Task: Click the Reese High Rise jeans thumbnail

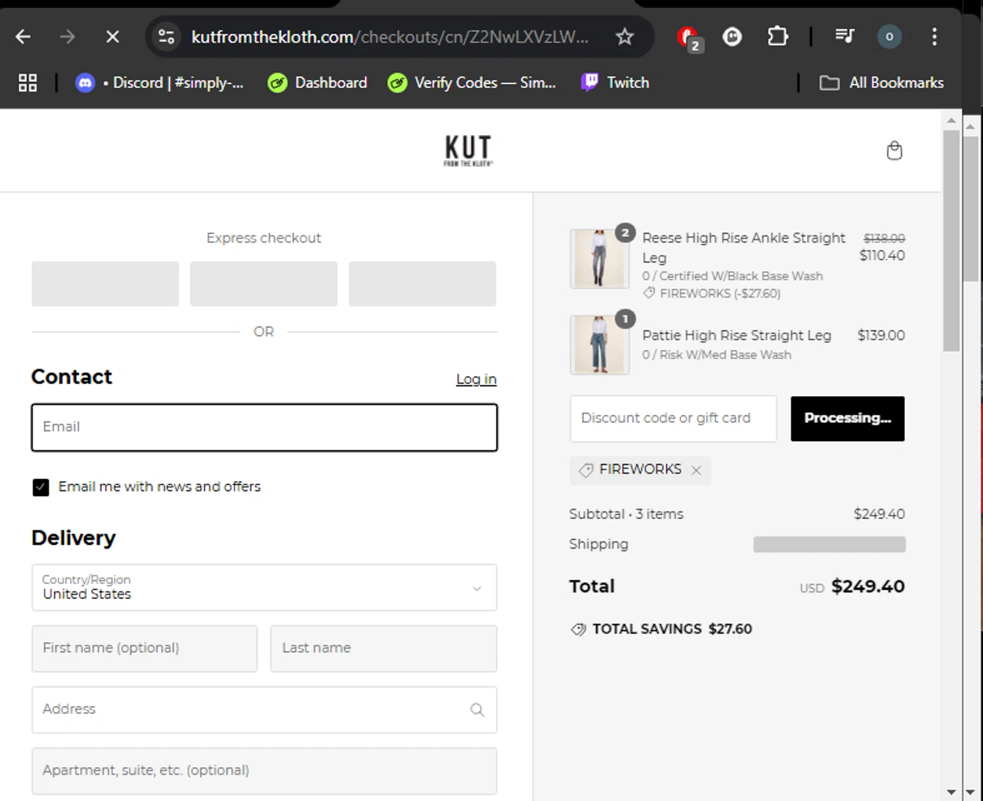Action: coord(600,259)
